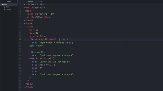This screenshot has width=163, height=91.
Task: Click the charset="UTF-8" meta text
Action: pos(44,14)
